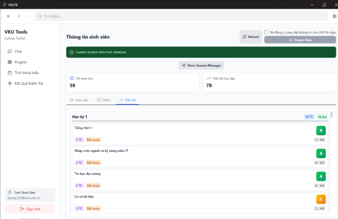
Task: Click Bắt buộc tag of Tin học đại cương
Action: click(x=94, y=185)
